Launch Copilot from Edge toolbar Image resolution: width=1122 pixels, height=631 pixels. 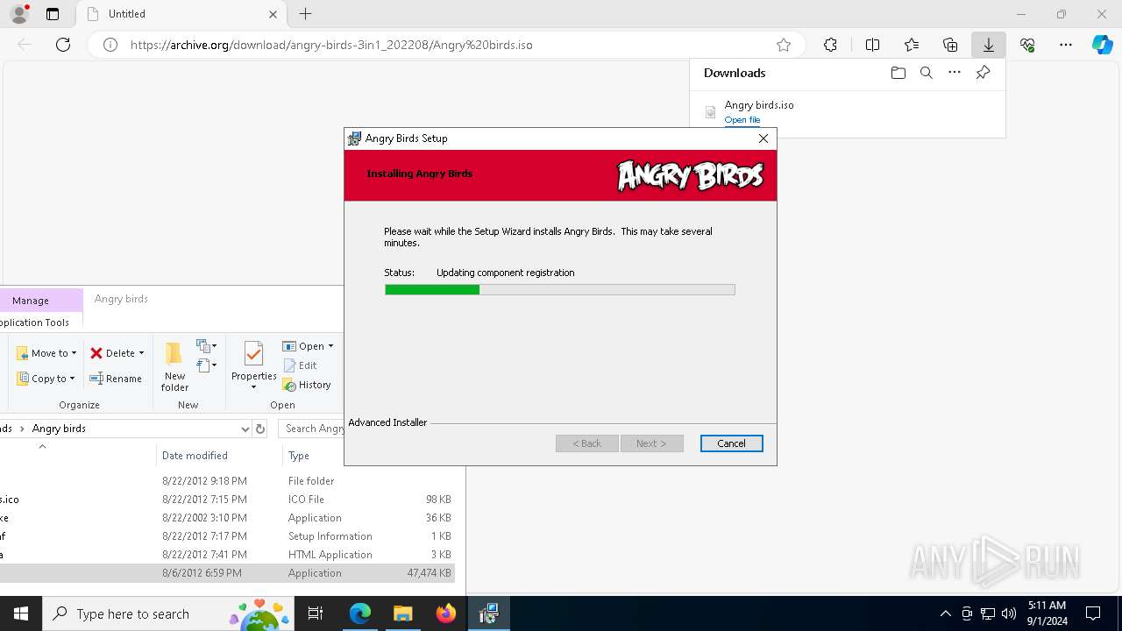(1102, 45)
